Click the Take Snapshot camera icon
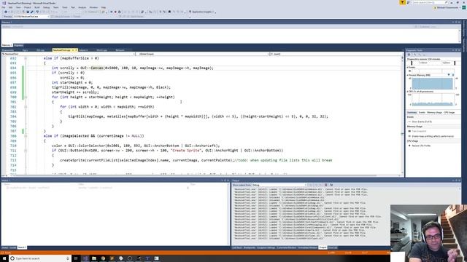The height and width of the screenshot is (262, 467). 409,131
